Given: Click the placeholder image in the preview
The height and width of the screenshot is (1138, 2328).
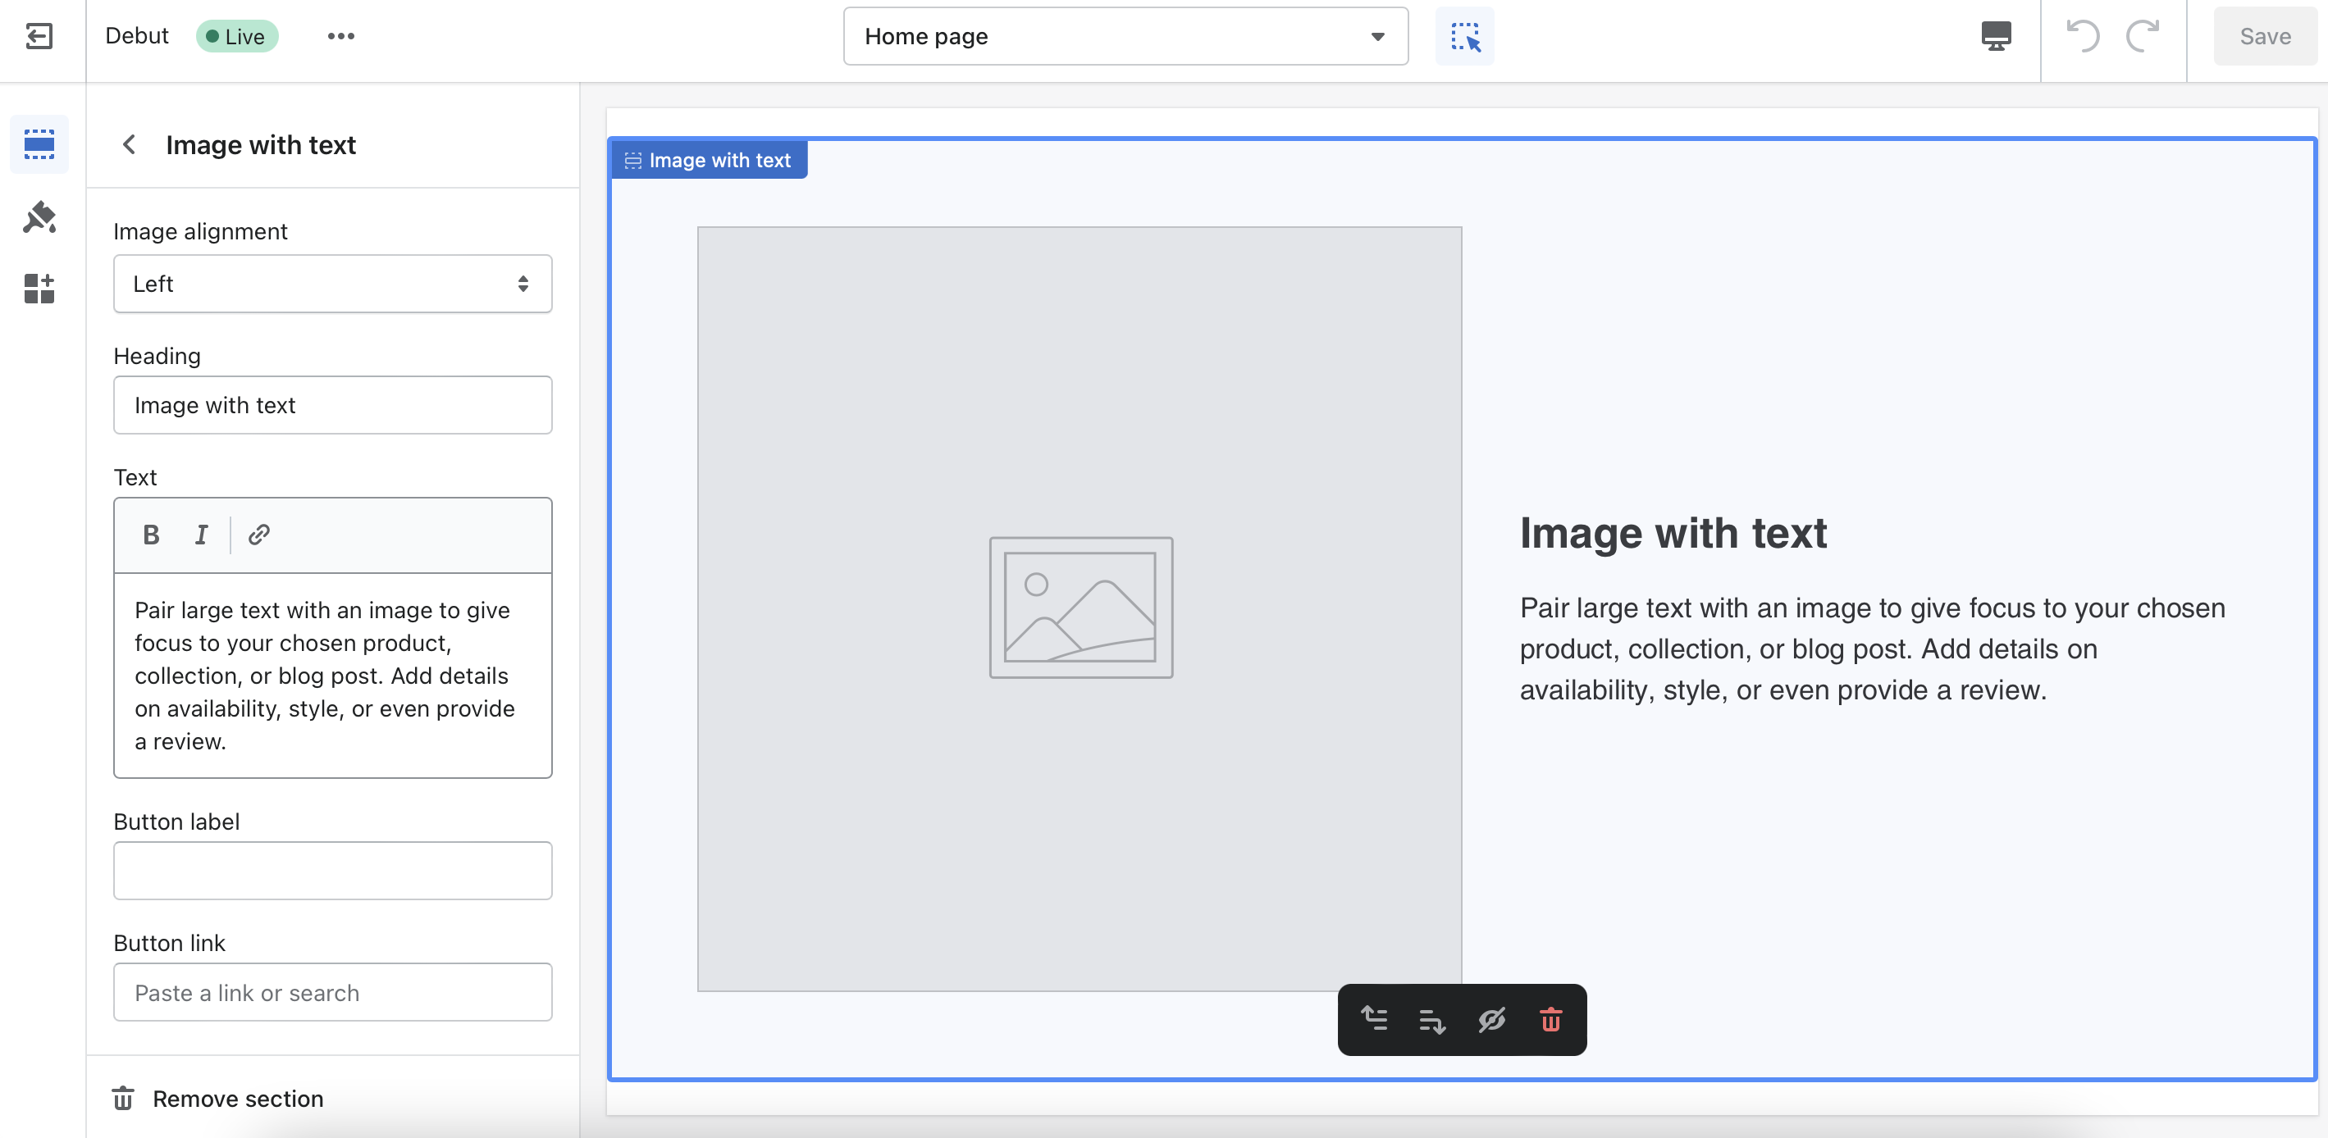Looking at the screenshot, I should tap(1079, 608).
